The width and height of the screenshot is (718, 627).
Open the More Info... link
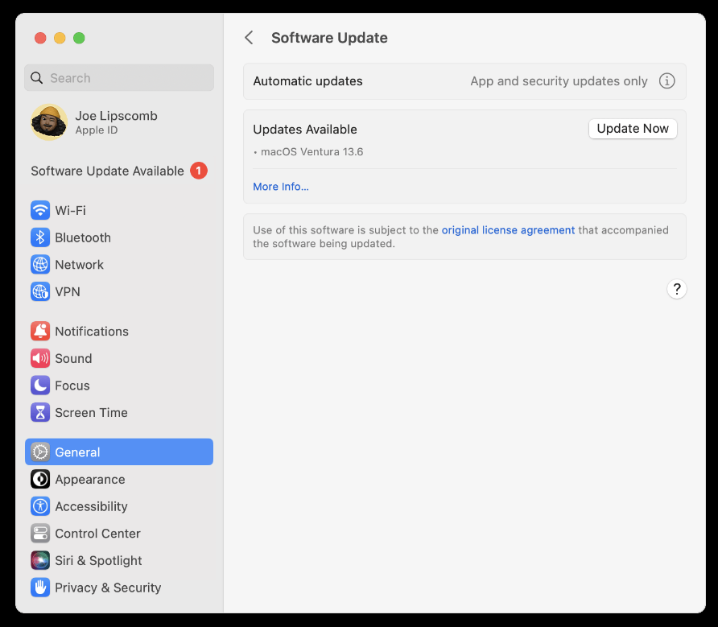tap(281, 187)
